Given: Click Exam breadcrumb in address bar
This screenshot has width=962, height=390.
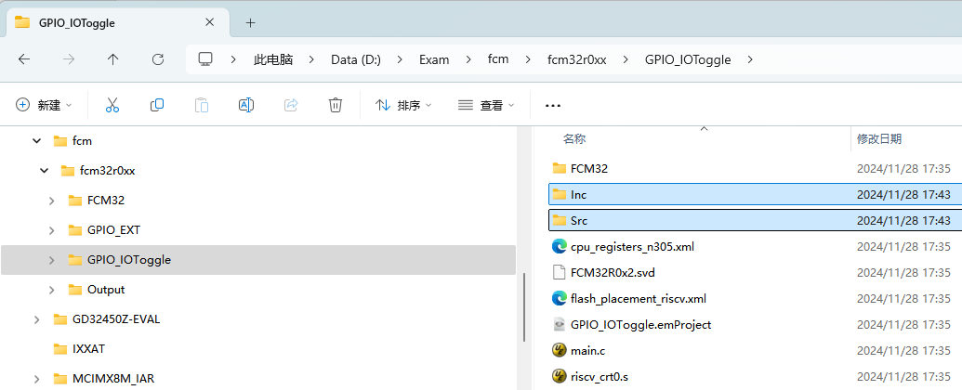Looking at the screenshot, I should [434, 59].
